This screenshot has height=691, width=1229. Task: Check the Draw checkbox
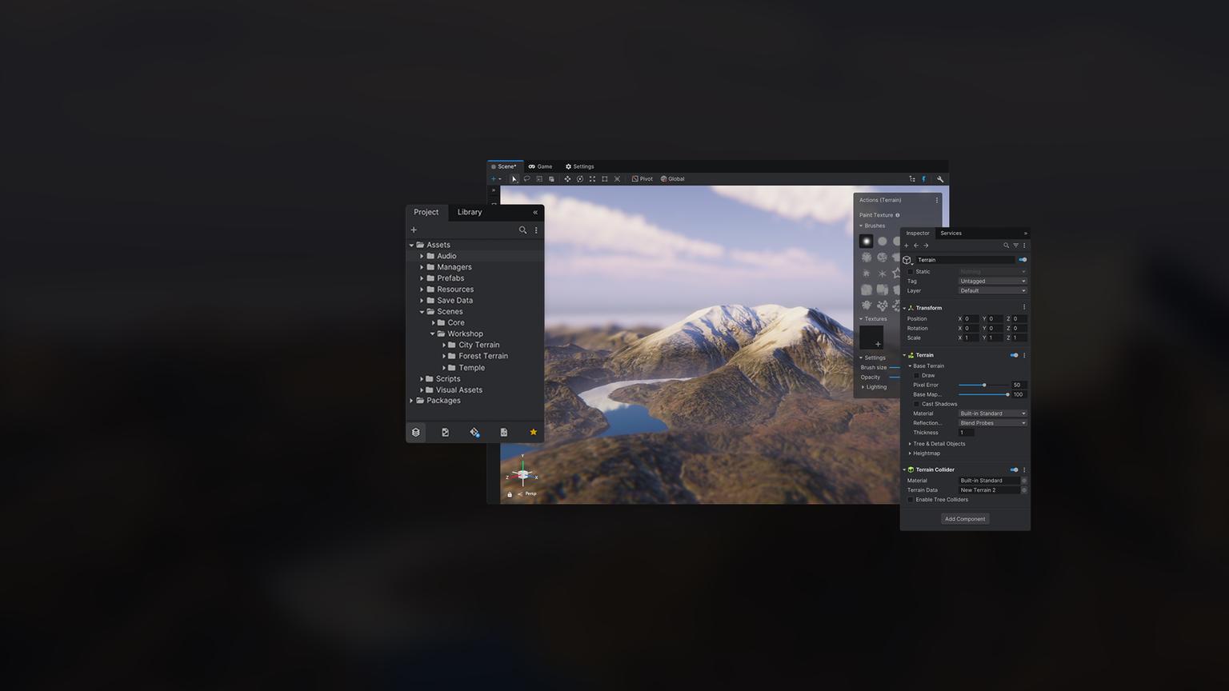(916, 376)
